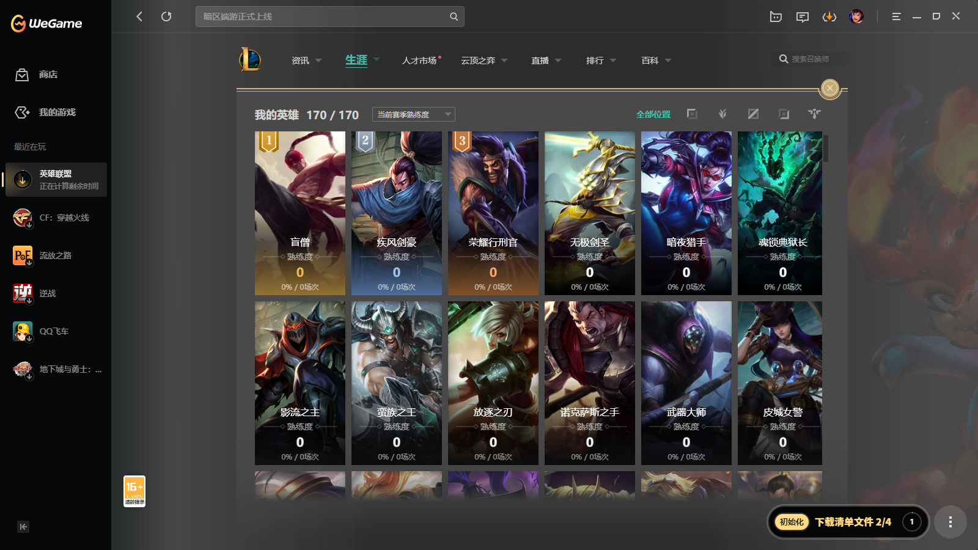Open the 疾风剑豪 hero card
Viewport: 978px width, 550px height.
coord(397,213)
